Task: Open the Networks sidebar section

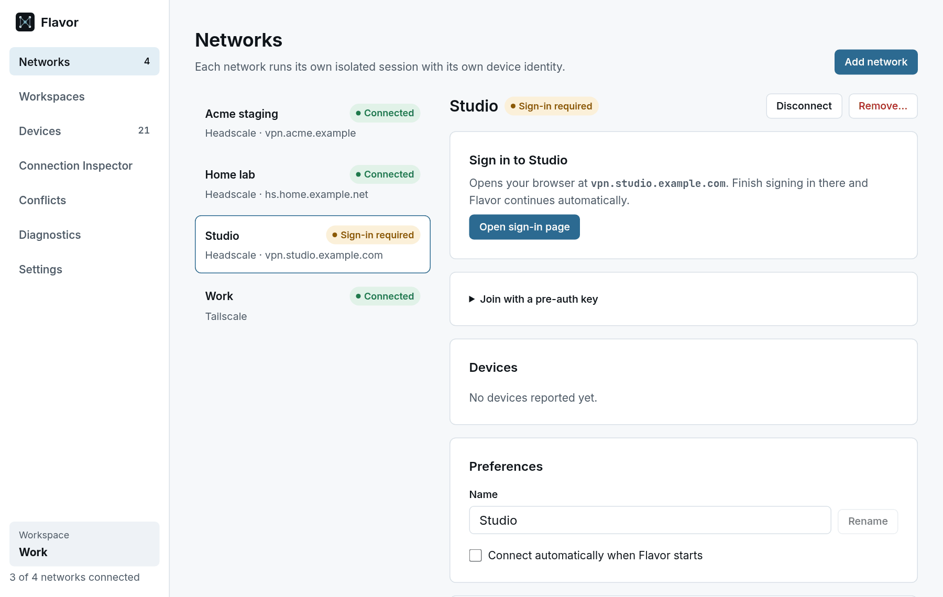Action: pos(84,61)
